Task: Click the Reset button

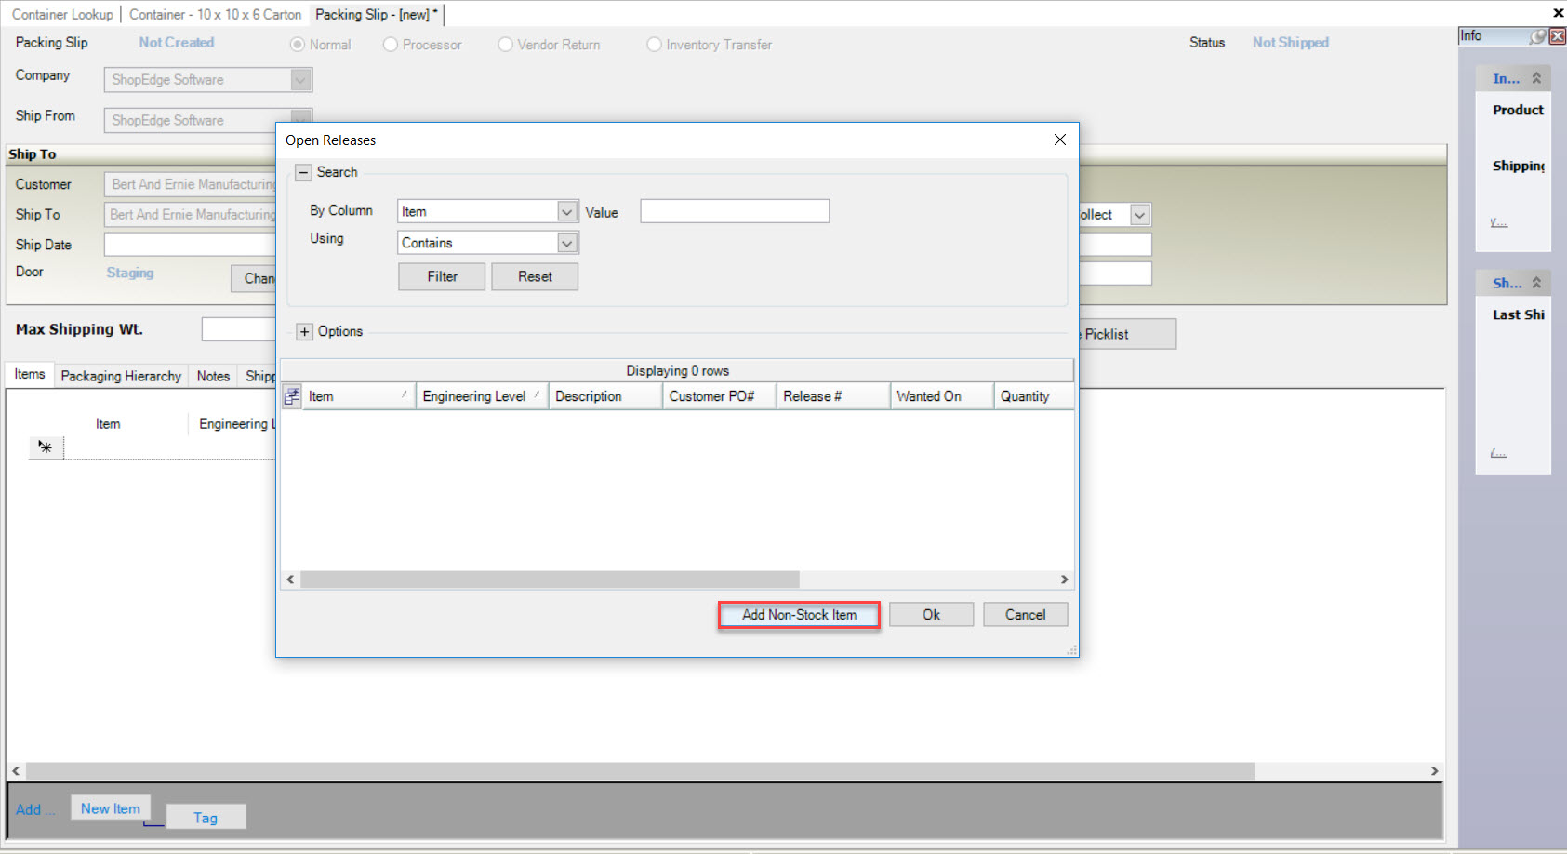Action: [535, 277]
